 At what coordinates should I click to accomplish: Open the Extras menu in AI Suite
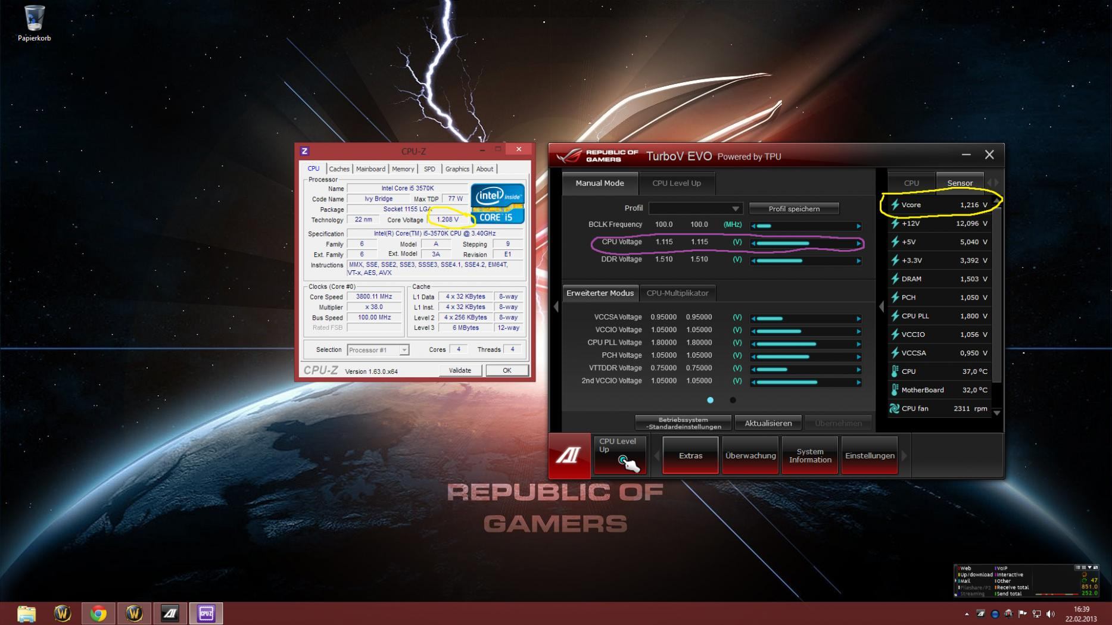click(x=690, y=456)
